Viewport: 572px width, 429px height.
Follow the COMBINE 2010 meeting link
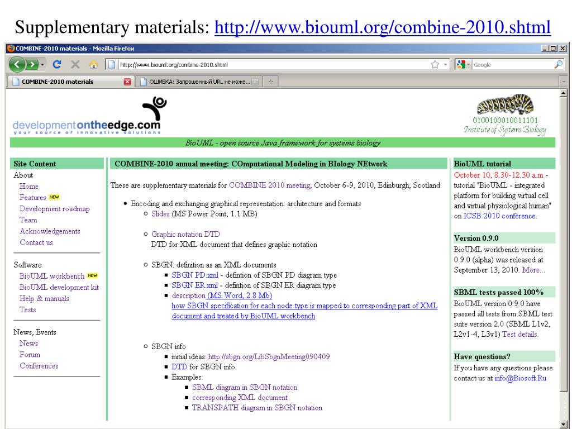[x=270, y=185]
